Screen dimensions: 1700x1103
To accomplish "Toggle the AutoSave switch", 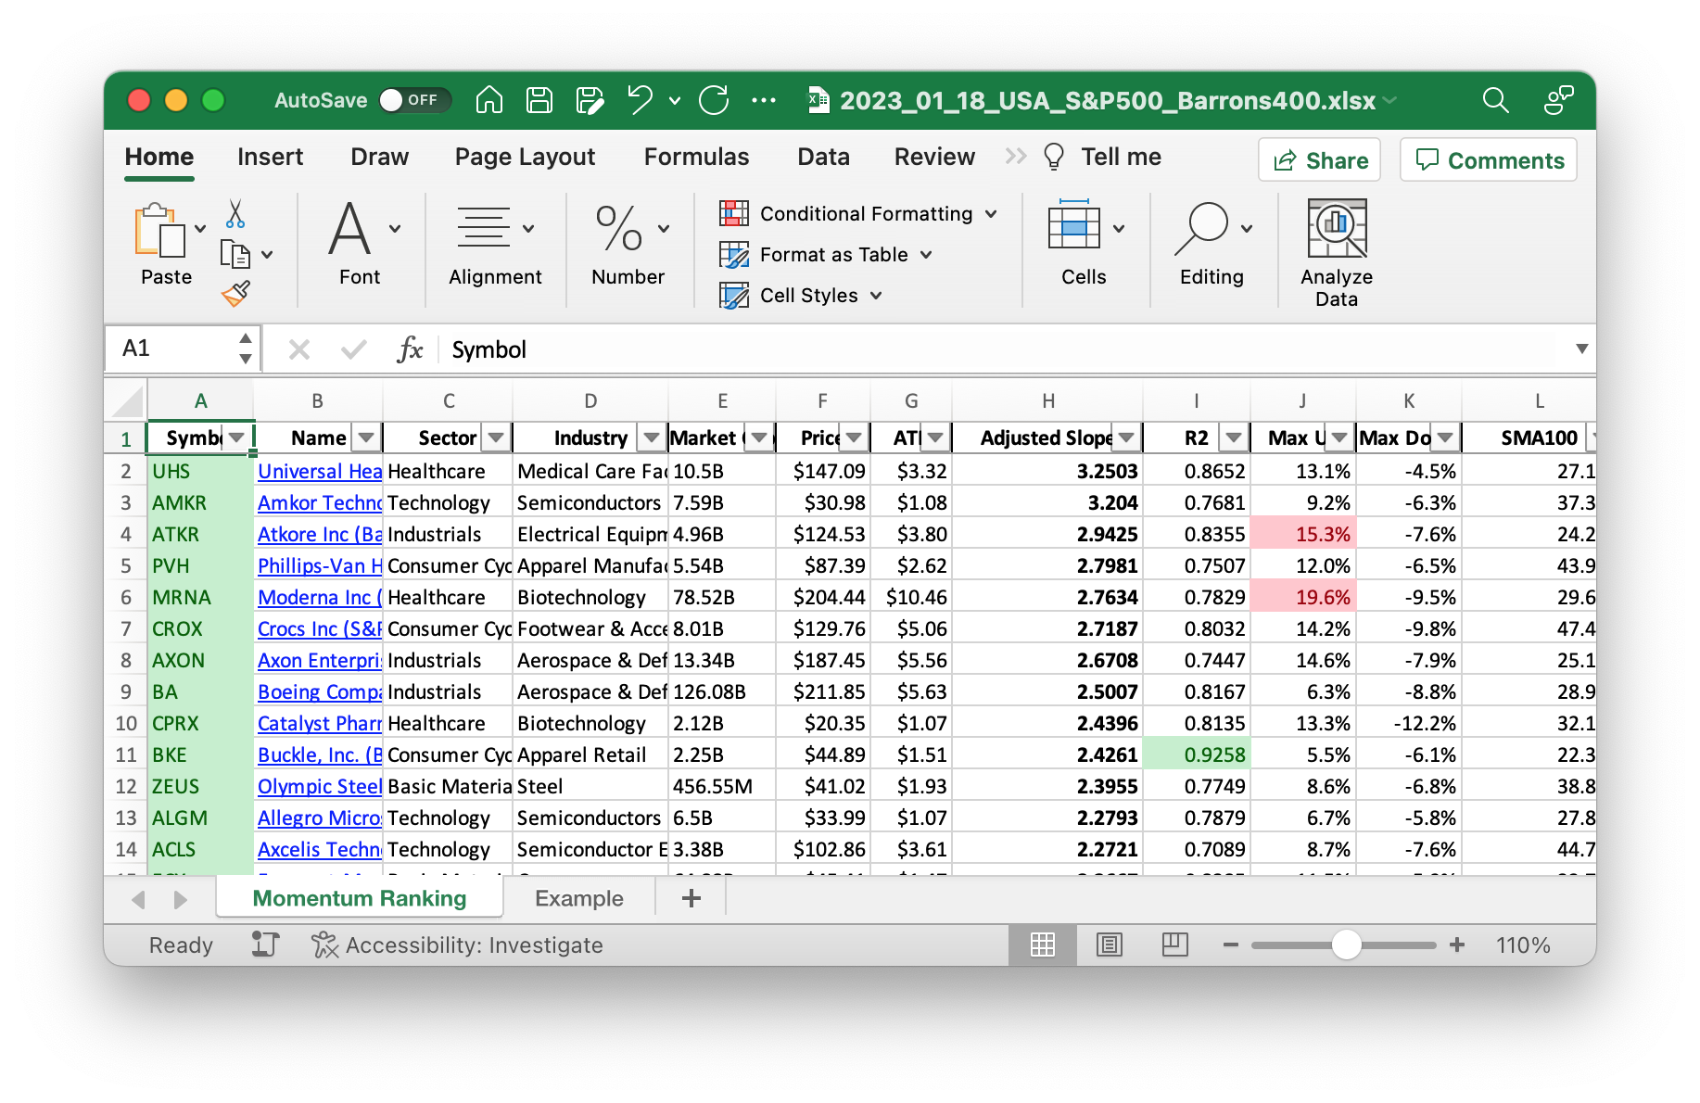I will [413, 100].
